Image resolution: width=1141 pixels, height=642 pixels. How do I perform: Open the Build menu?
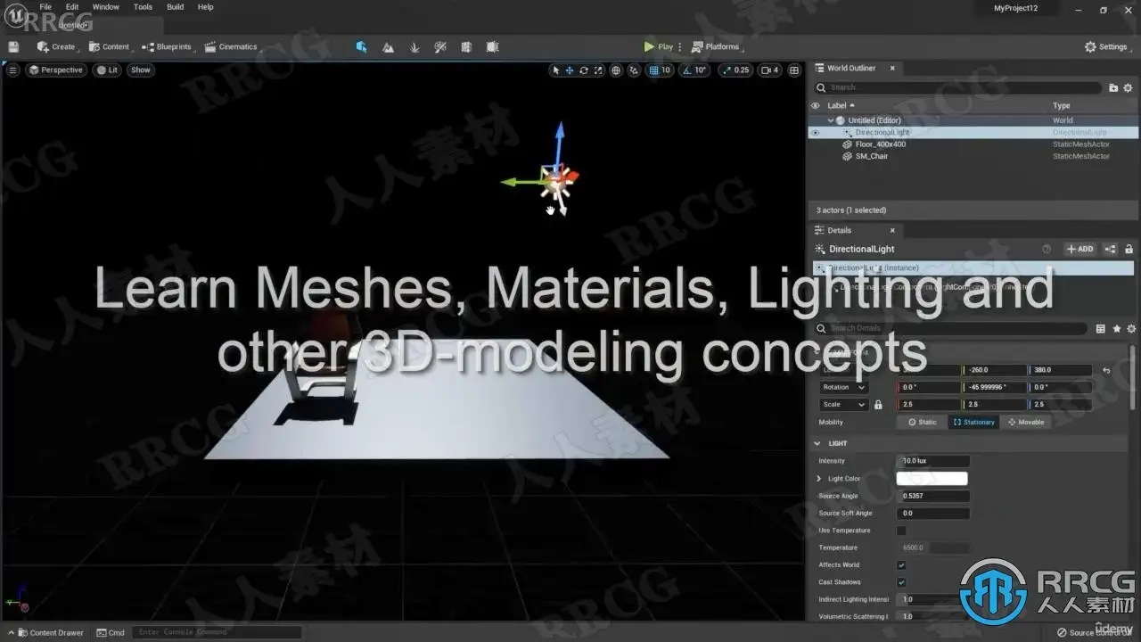176,7
